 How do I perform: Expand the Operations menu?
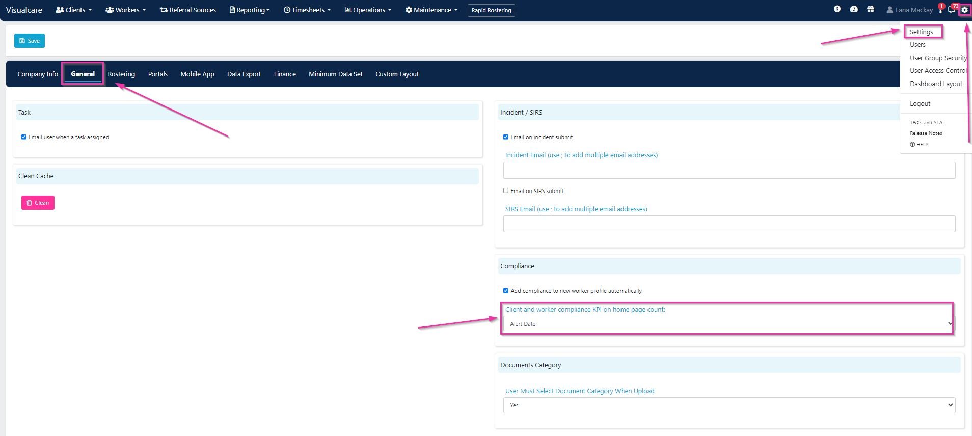[x=368, y=10]
